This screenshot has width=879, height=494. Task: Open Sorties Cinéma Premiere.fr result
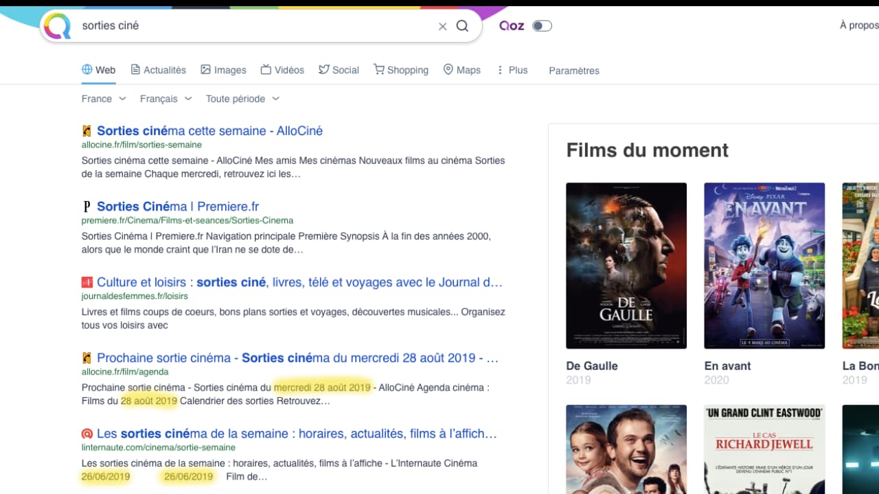[178, 207]
